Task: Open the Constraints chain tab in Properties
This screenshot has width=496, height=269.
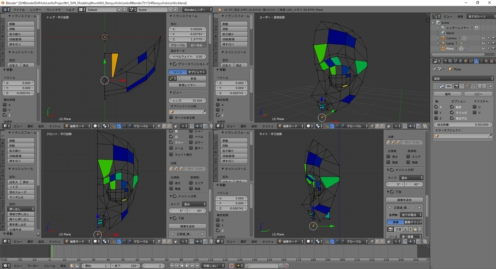Action: pos(471,61)
